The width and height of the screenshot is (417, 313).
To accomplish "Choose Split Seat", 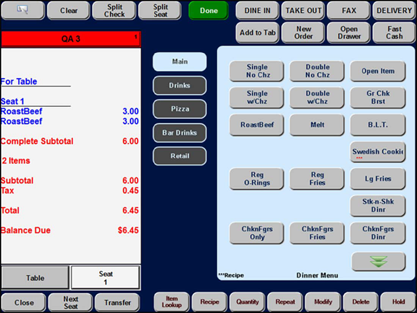I will [160, 11].
